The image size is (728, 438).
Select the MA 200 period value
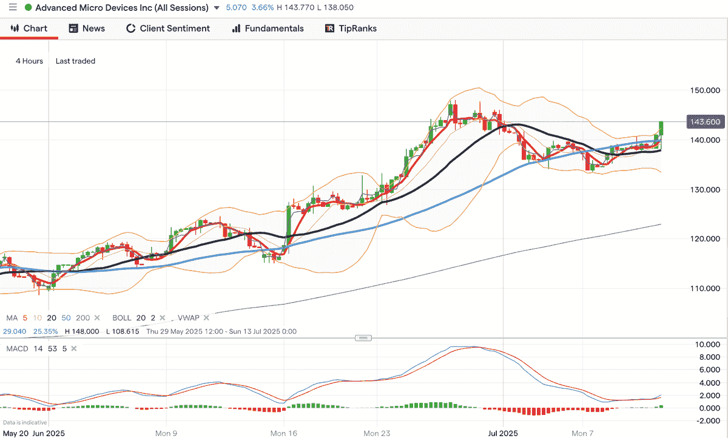(x=83, y=318)
